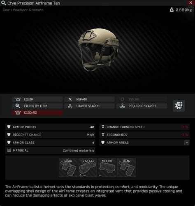Select the Equip button
Image resolution: width=195 pixels, height=206 pixels.
[37, 99]
